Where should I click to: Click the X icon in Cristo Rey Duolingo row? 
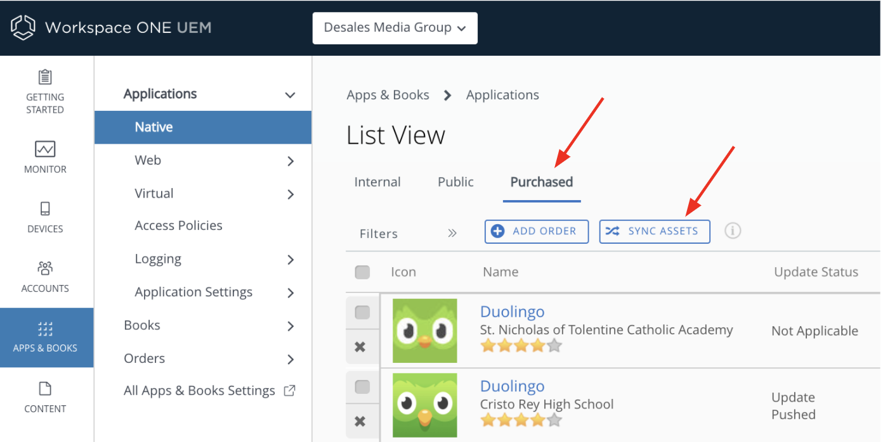pyautogui.click(x=360, y=422)
